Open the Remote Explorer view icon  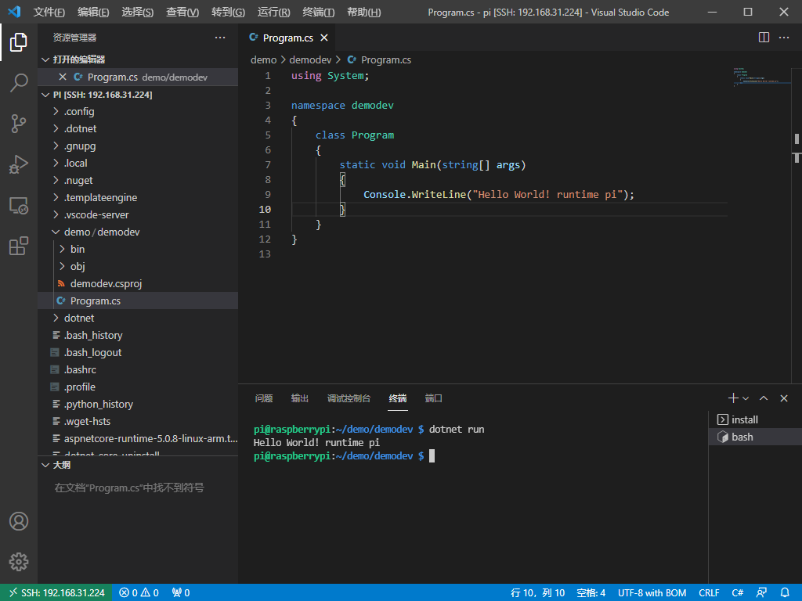(19, 205)
